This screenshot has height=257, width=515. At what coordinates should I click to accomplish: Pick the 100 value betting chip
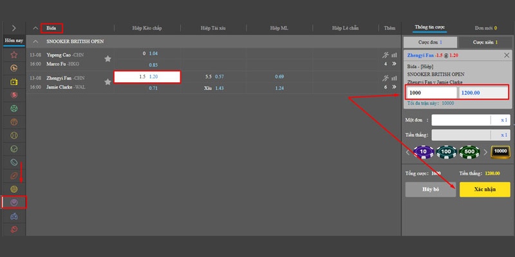(447, 152)
